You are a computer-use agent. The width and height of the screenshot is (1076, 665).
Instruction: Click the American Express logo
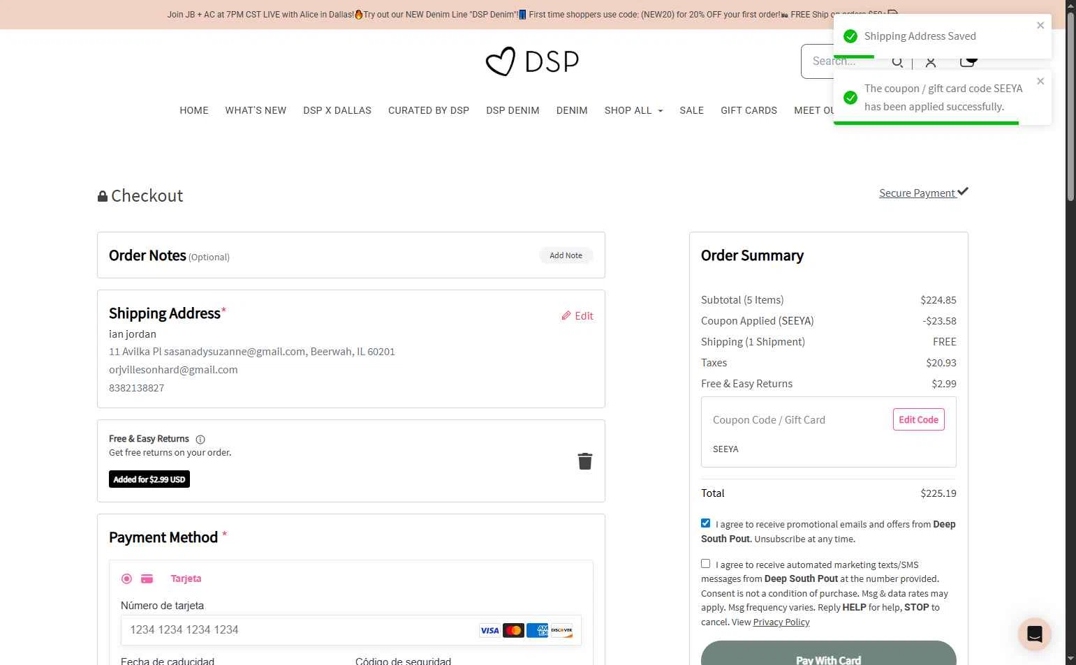pos(537,630)
